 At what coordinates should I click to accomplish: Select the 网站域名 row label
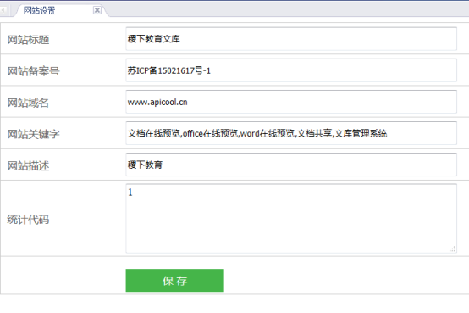28,103
